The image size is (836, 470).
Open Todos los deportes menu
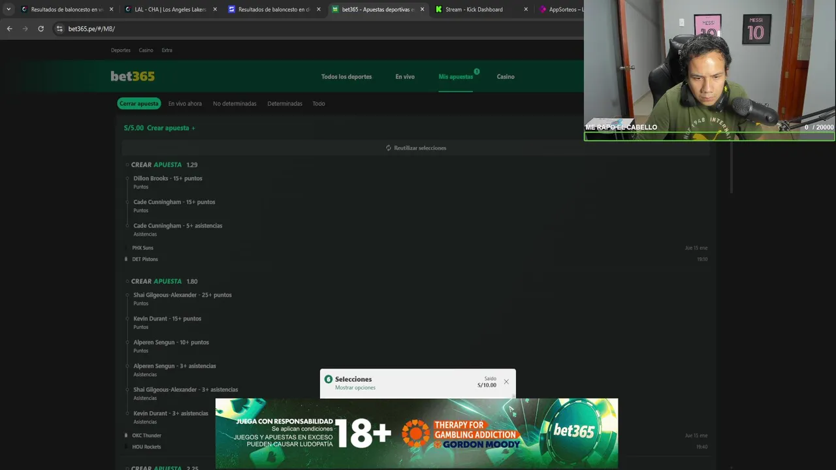pos(346,76)
